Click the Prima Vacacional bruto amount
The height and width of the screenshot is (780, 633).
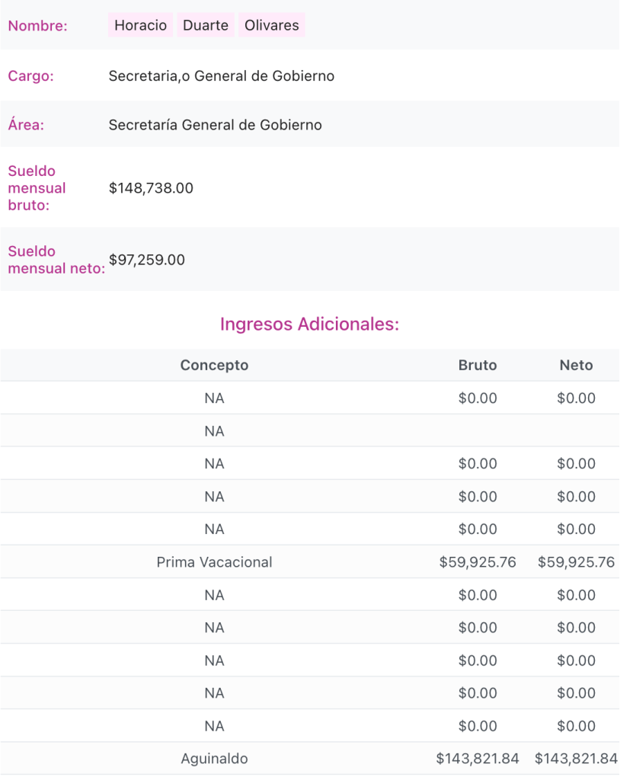point(478,562)
